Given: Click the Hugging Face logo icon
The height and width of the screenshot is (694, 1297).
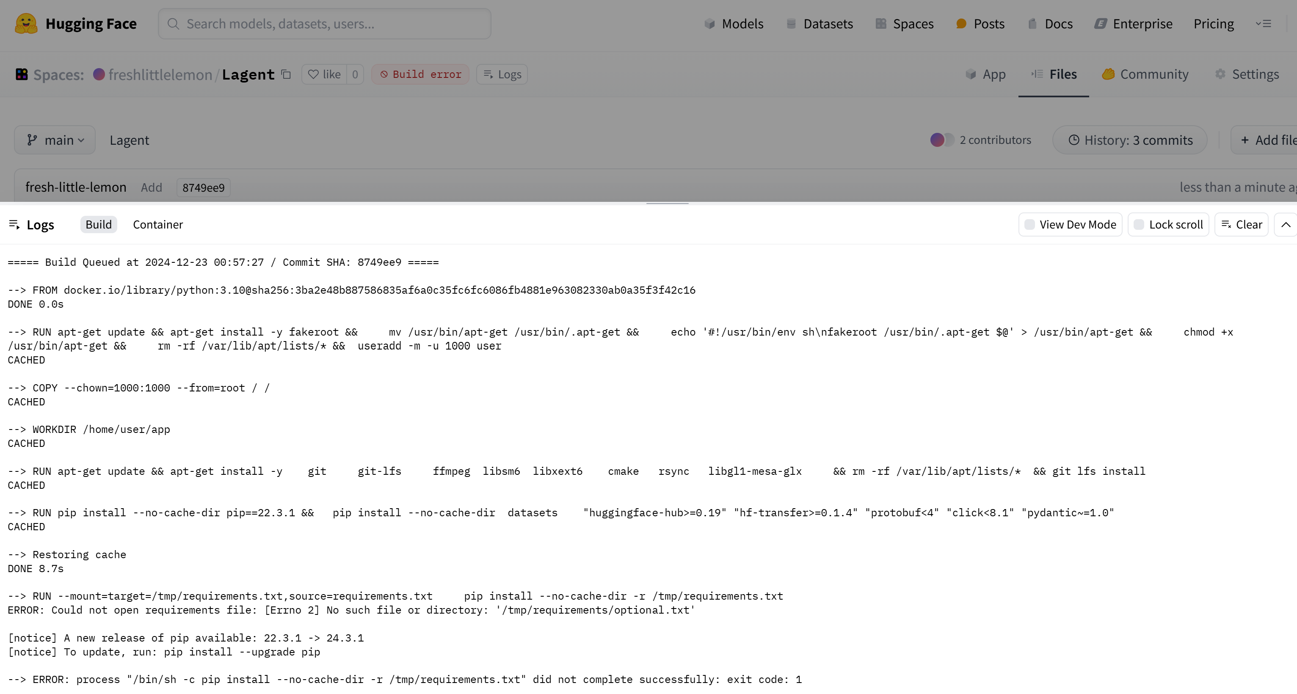Looking at the screenshot, I should point(26,24).
